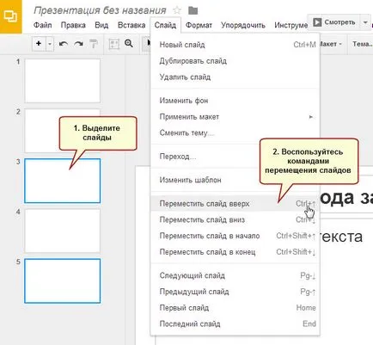Open the new slide layout dropdown arrow

[x=50, y=44]
